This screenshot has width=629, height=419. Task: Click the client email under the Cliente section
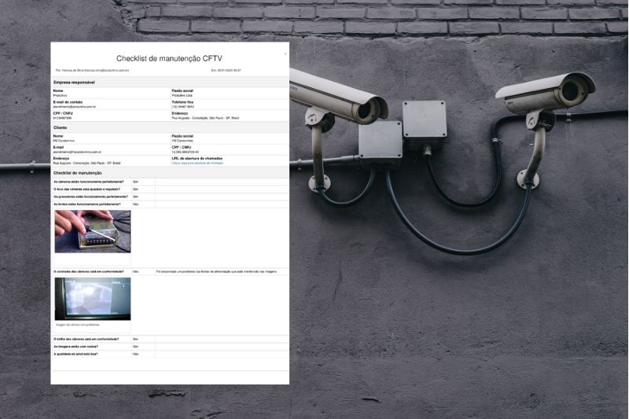79,151
